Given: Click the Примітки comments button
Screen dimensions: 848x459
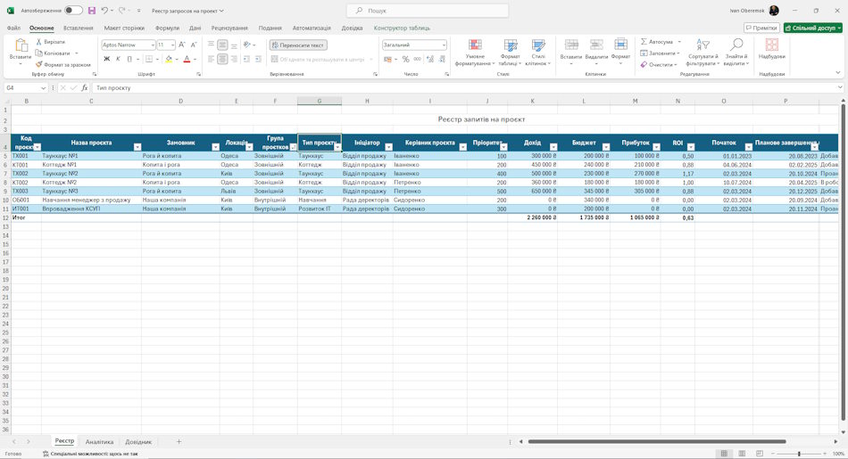Looking at the screenshot, I should click(x=761, y=29).
